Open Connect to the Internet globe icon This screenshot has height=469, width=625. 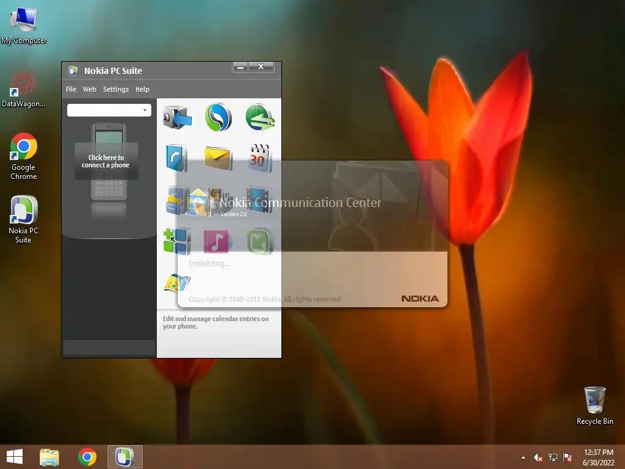(260, 117)
